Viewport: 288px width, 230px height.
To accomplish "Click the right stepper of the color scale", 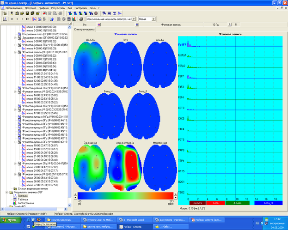I will point(176,196).
